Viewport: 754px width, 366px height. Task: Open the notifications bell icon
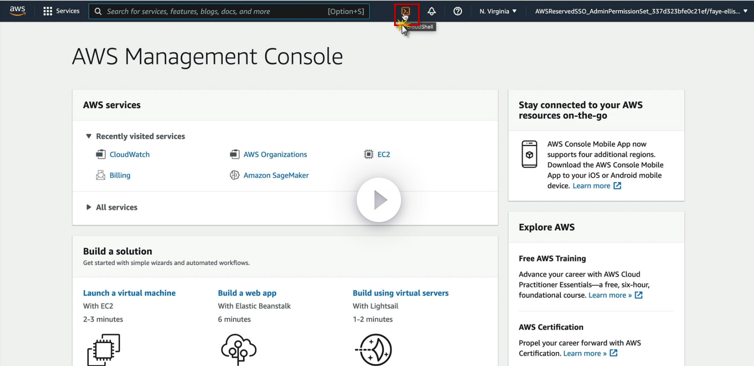432,12
